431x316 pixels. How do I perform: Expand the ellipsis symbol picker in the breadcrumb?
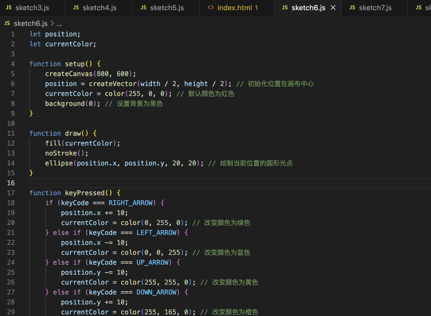click(59, 24)
